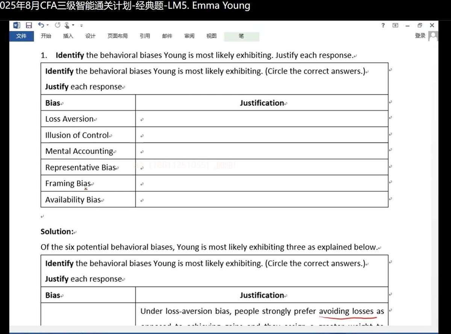Open the touch mode dropdown arrow

73,25
